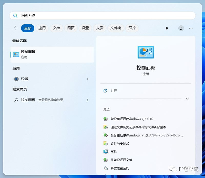Switch to the 文档 filter tab
This screenshot has height=178, width=205.
tap(56, 28)
